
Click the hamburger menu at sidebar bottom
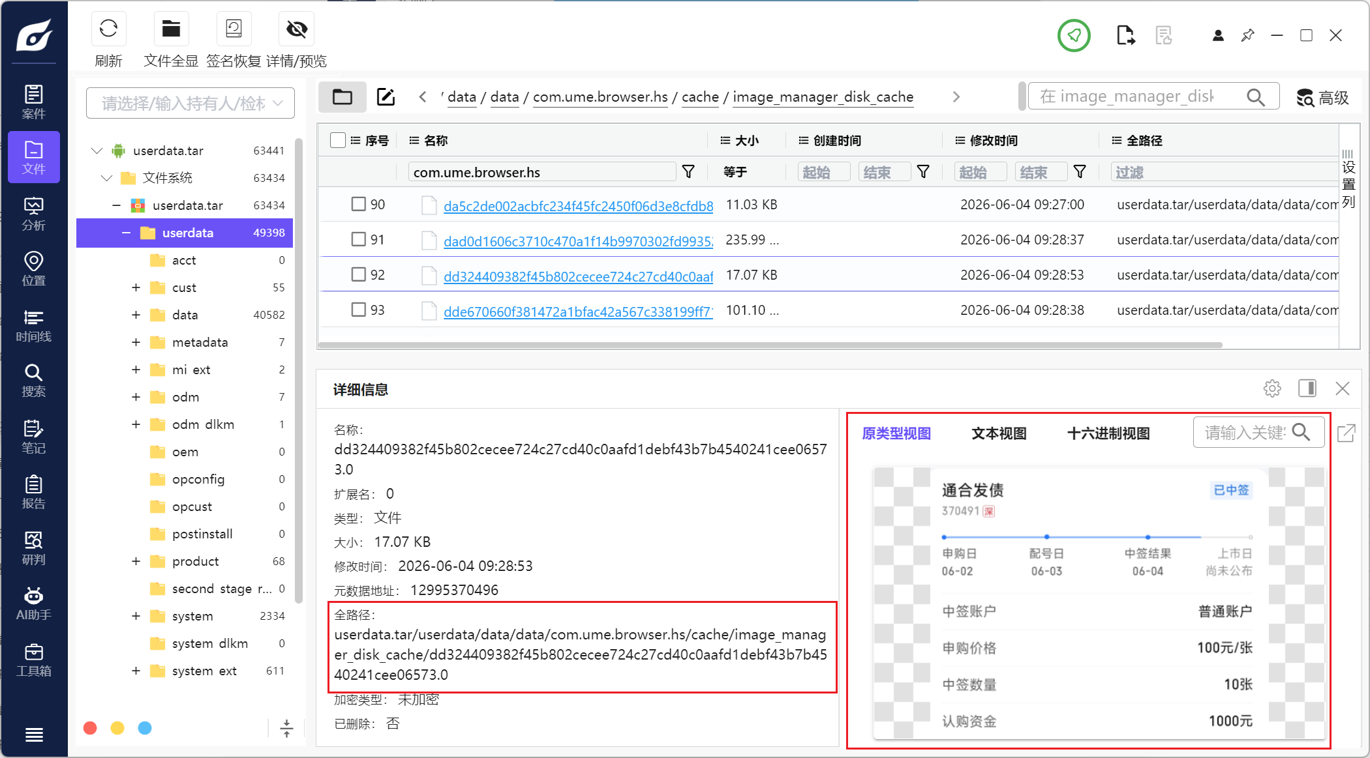(34, 735)
